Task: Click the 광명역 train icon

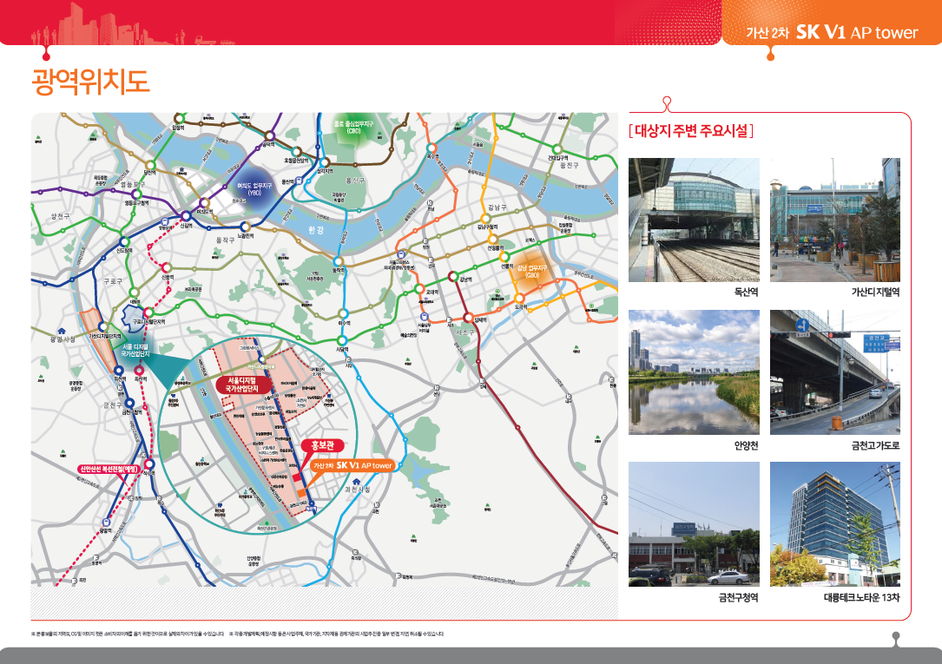Action: tap(106, 523)
